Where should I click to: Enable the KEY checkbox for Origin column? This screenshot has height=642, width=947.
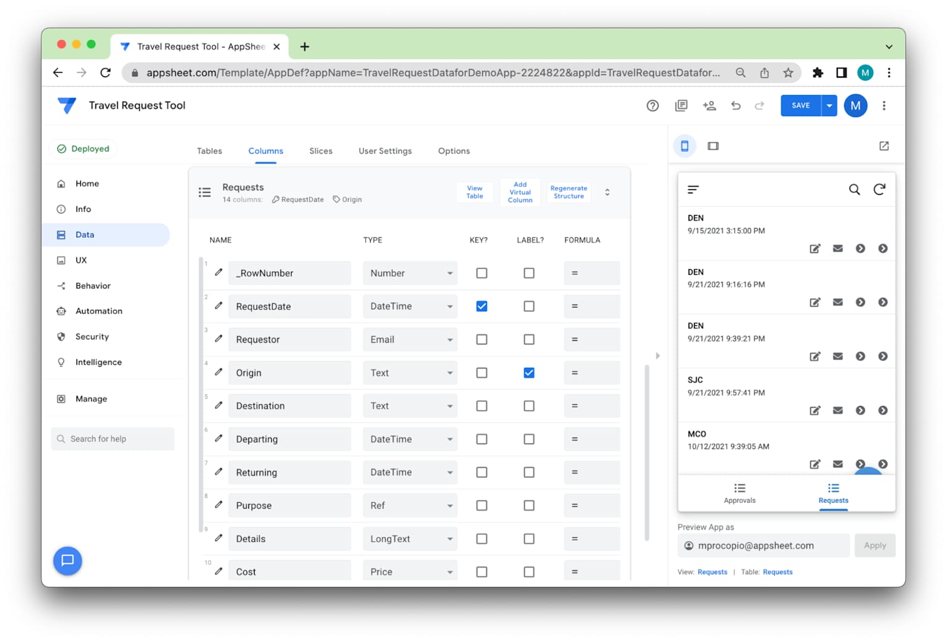pyautogui.click(x=482, y=372)
